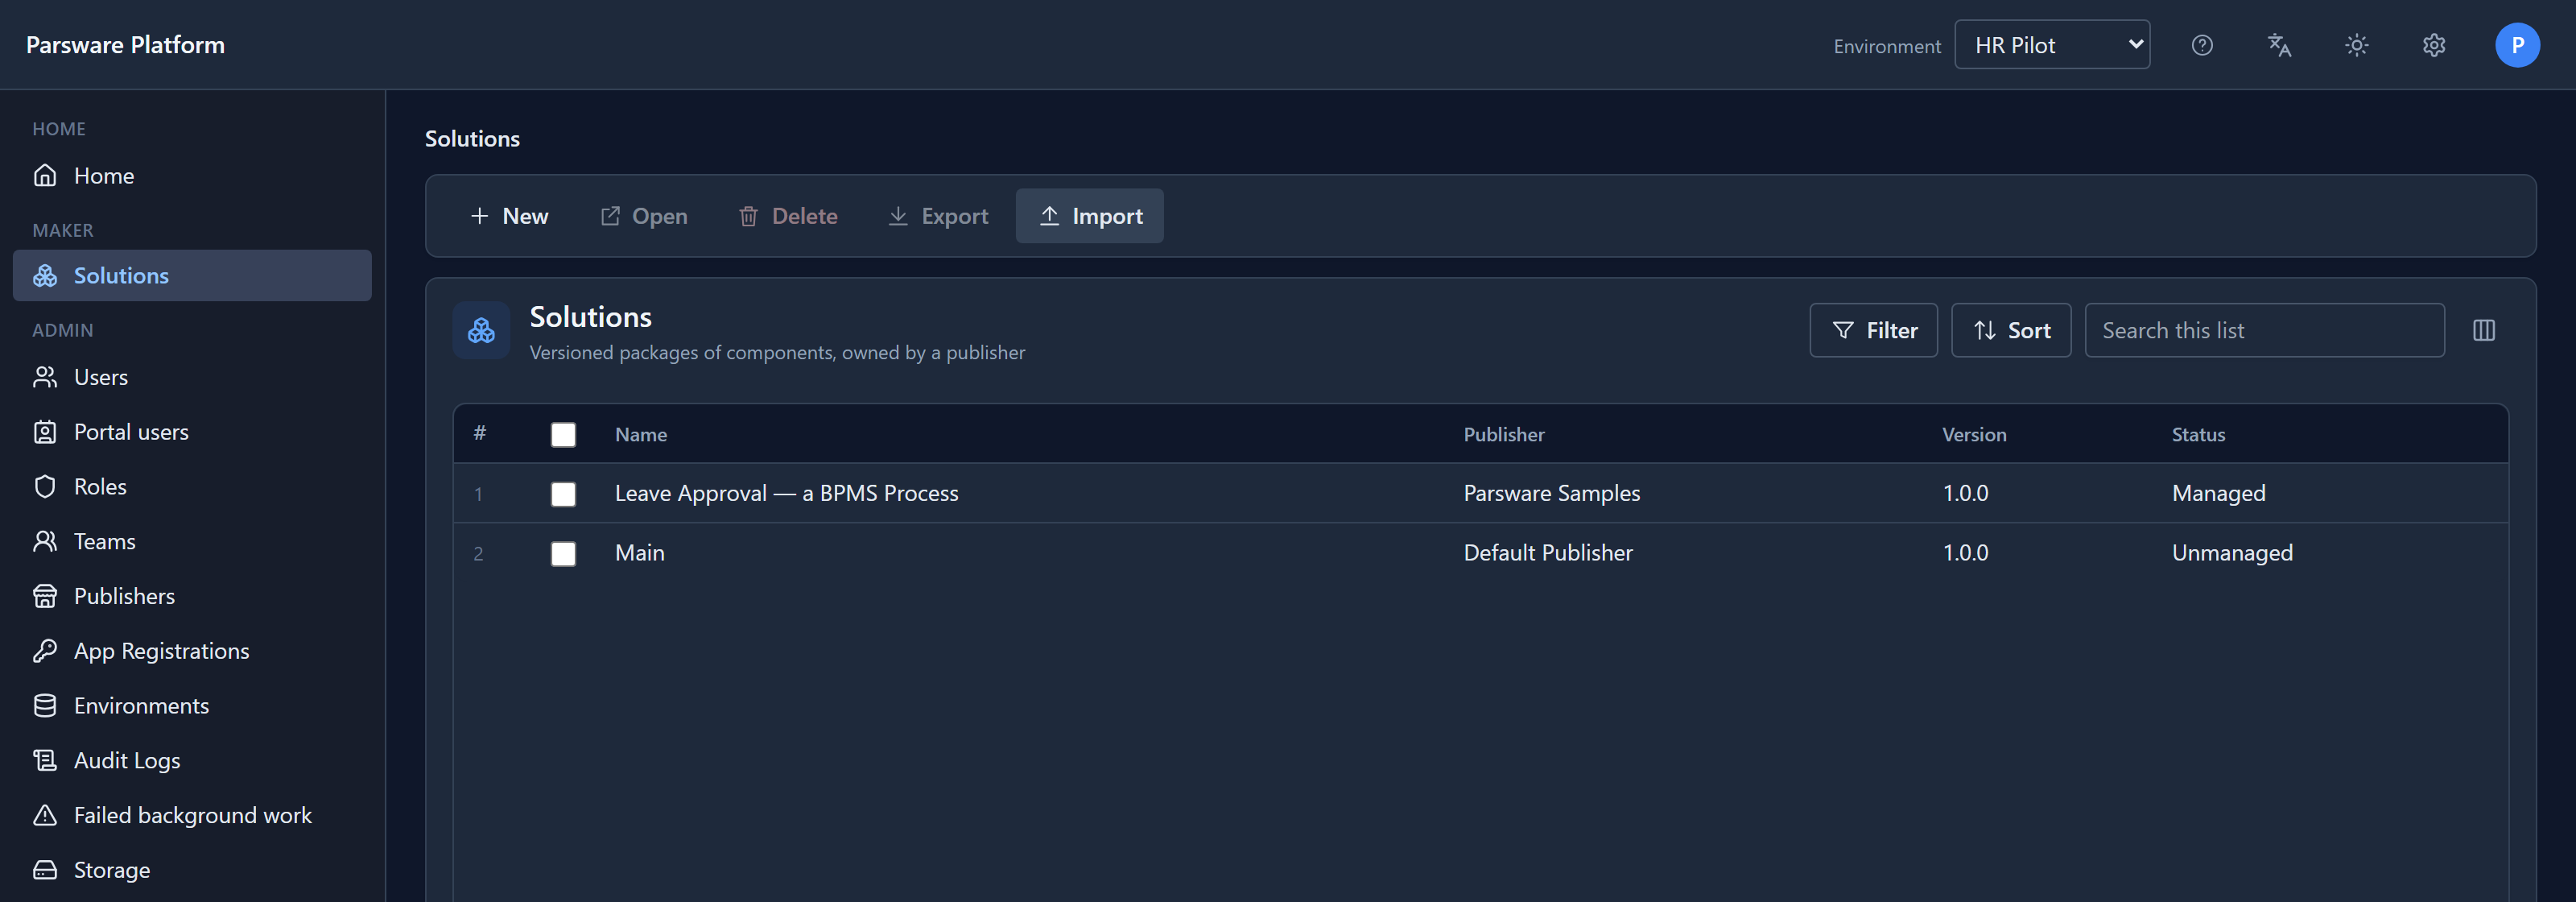This screenshot has height=902, width=2576.
Task: Open the Sort options
Action: [2011, 330]
